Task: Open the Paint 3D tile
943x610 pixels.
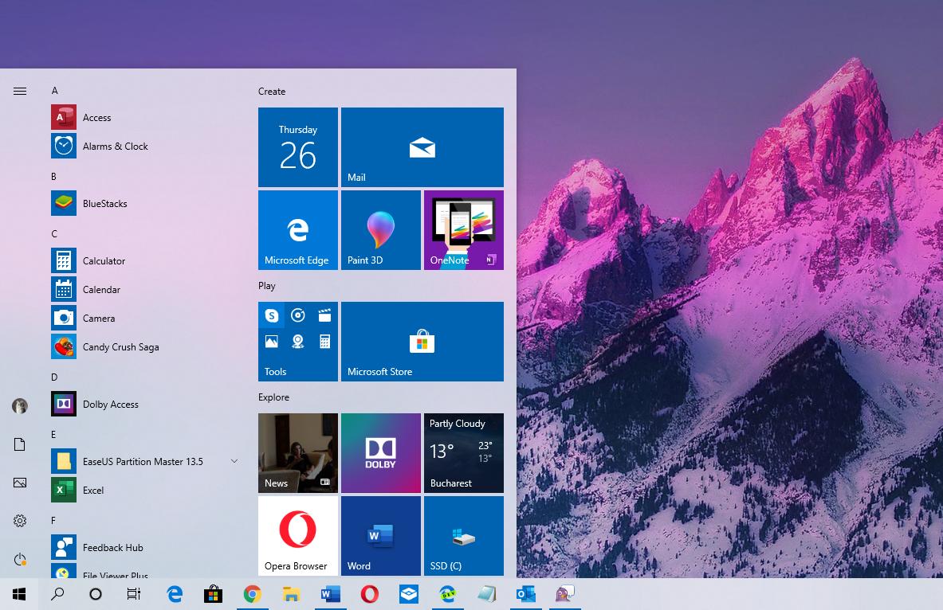Action: (381, 230)
